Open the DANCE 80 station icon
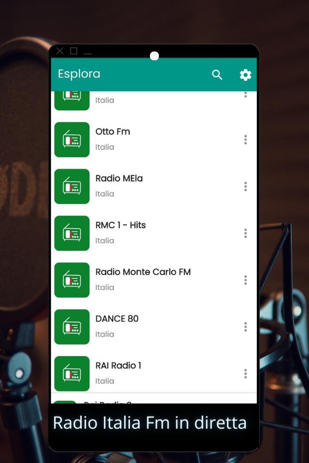This screenshot has width=309, height=463. (x=72, y=327)
